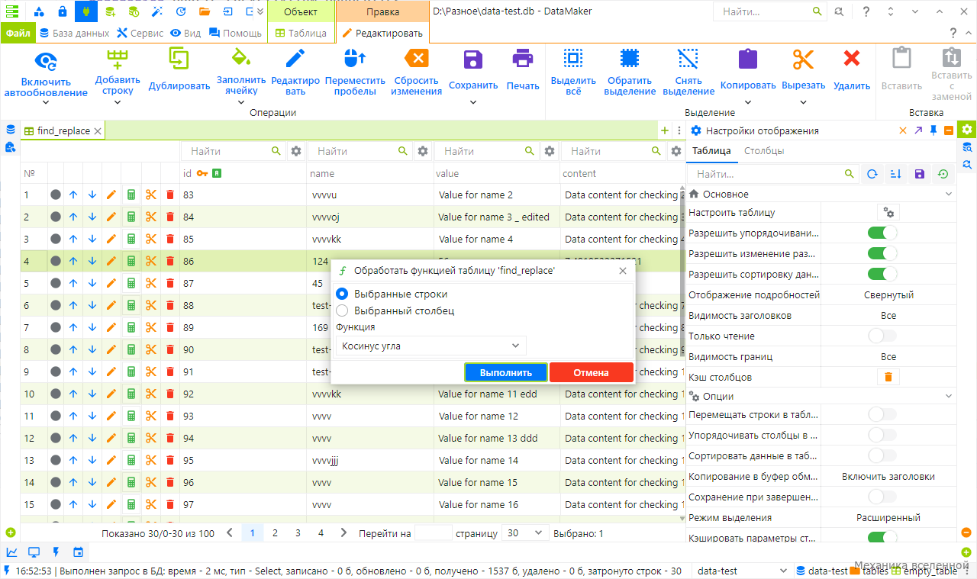Sort the settings list in display panel

tap(896, 175)
